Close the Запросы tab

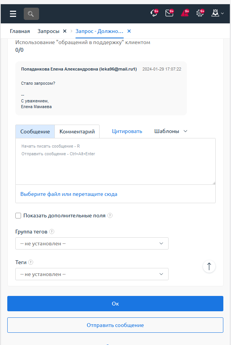click(65, 31)
